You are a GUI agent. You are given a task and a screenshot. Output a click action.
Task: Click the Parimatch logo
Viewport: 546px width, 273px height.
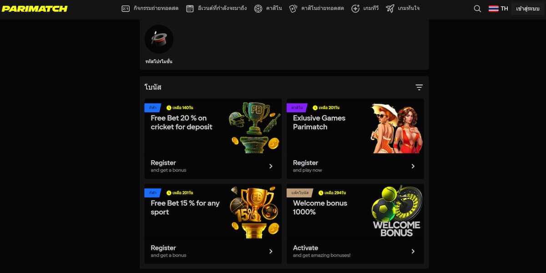pos(35,9)
